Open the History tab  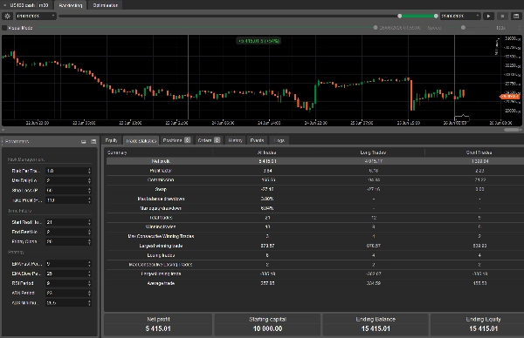[235, 140]
